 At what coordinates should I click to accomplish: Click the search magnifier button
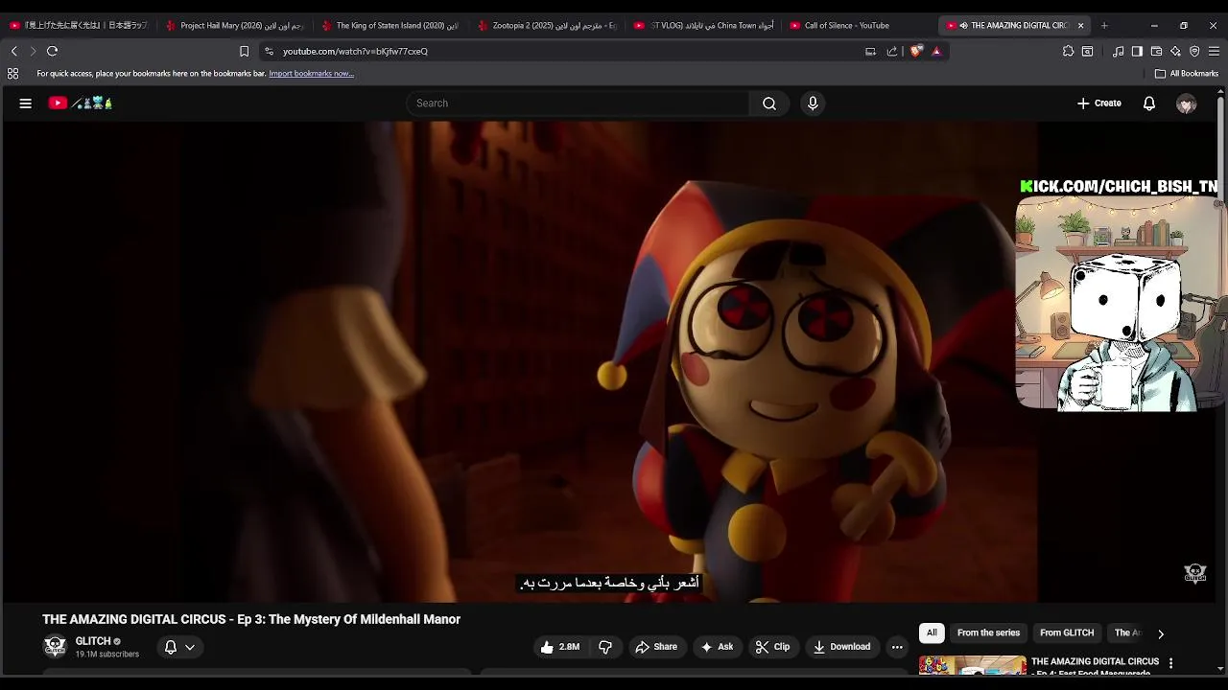pyautogui.click(x=769, y=103)
